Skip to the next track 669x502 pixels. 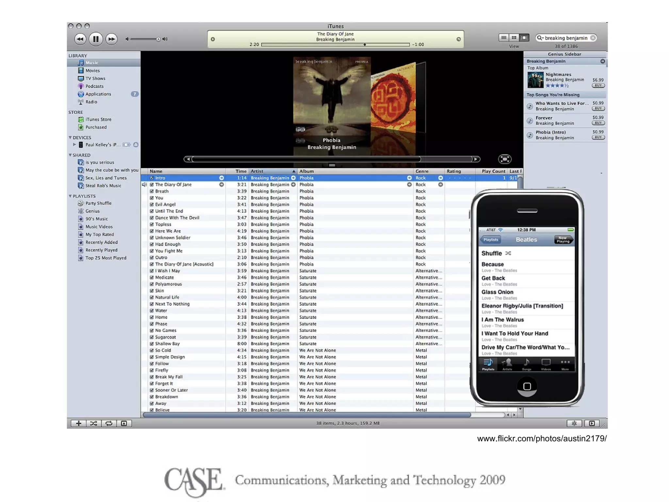(x=111, y=39)
